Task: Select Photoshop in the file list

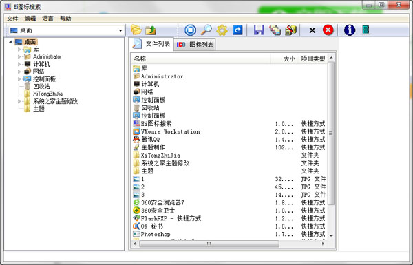Action: [x=230, y=234]
